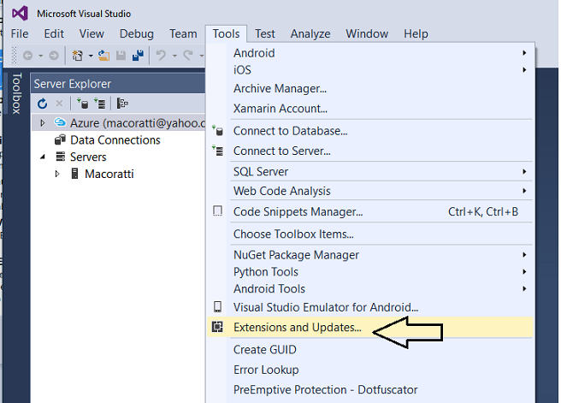567x403 pixels.
Task: Click the Code Snippets Manager icon
Action: [218, 210]
